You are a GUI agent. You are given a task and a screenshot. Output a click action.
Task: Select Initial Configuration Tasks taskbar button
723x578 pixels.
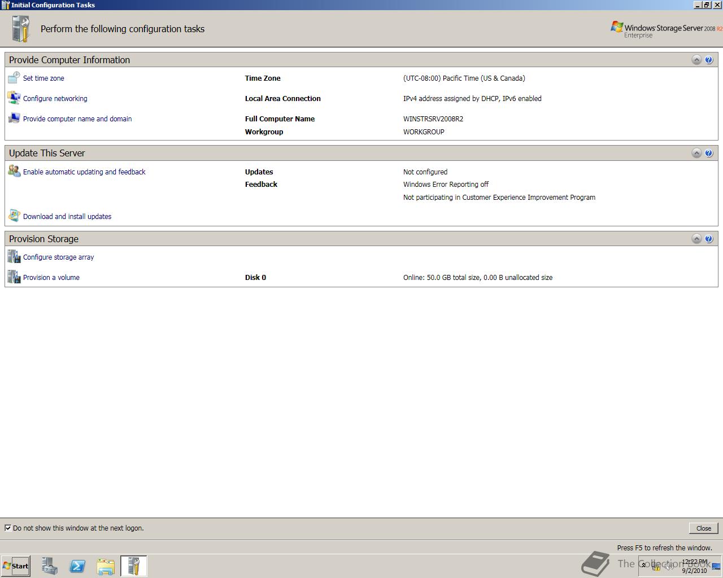tap(134, 566)
